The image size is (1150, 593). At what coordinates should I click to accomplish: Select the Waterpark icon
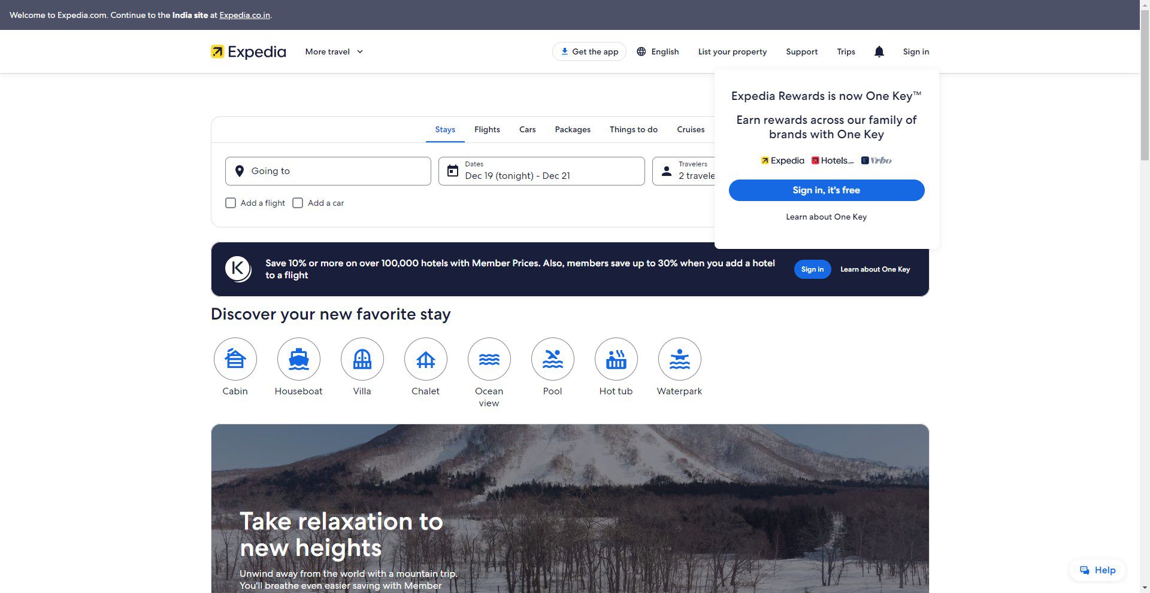(680, 359)
